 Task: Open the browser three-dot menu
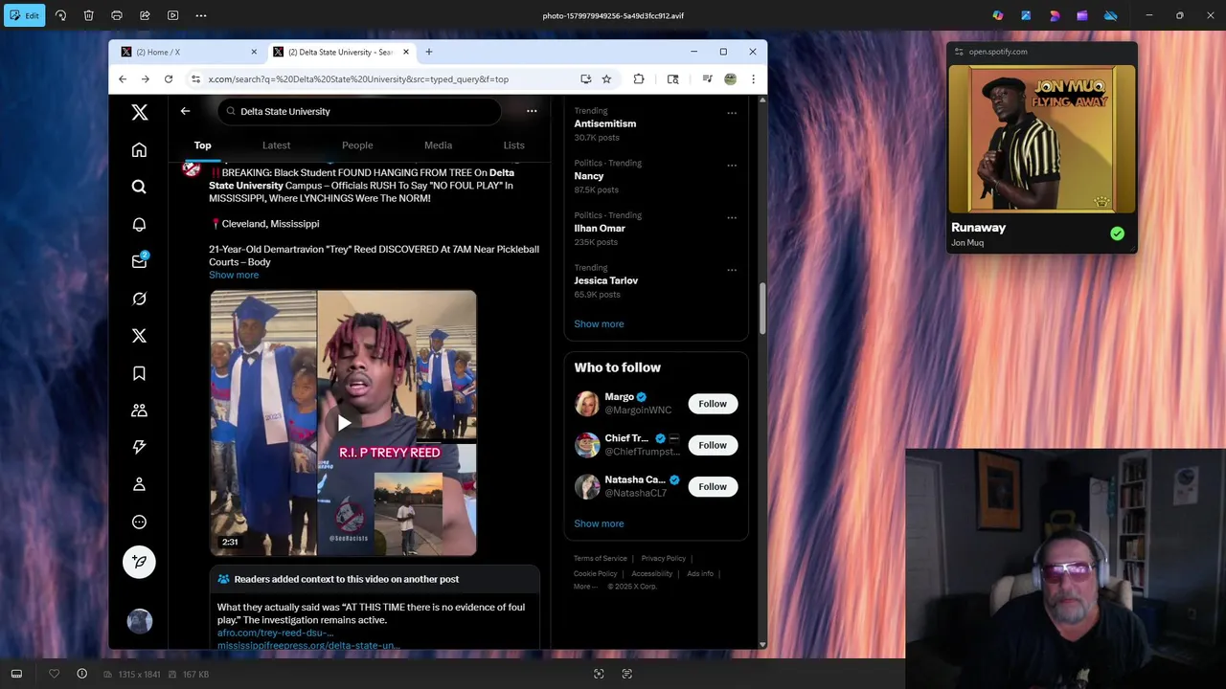pyautogui.click(x=753, y=79)
